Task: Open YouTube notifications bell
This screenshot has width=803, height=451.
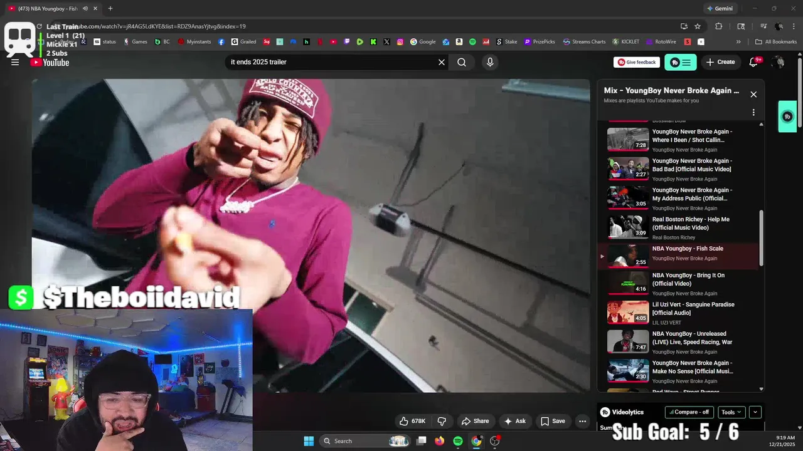Action: tap(754, 62)
